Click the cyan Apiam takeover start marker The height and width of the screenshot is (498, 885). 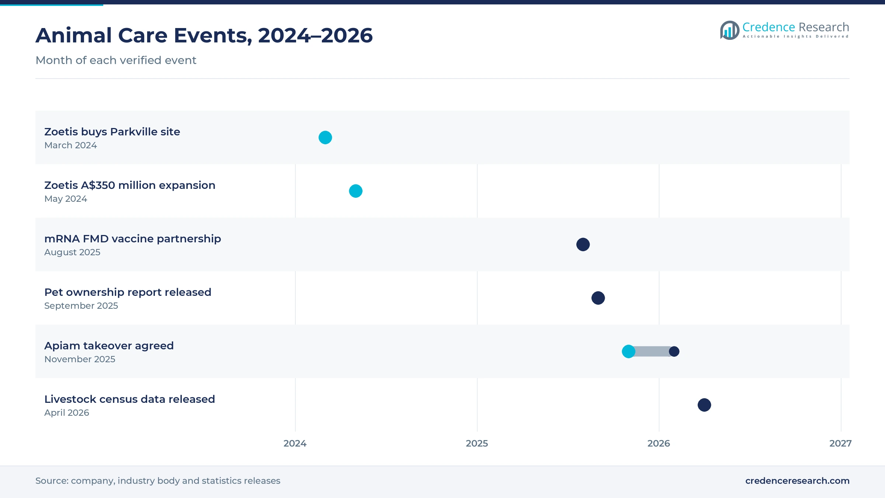coord(629,352)
